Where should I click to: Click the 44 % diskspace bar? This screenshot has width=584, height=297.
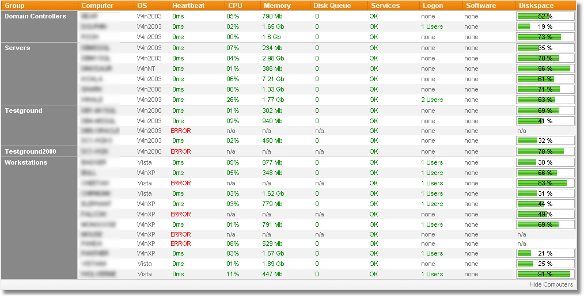click(545, 204)
